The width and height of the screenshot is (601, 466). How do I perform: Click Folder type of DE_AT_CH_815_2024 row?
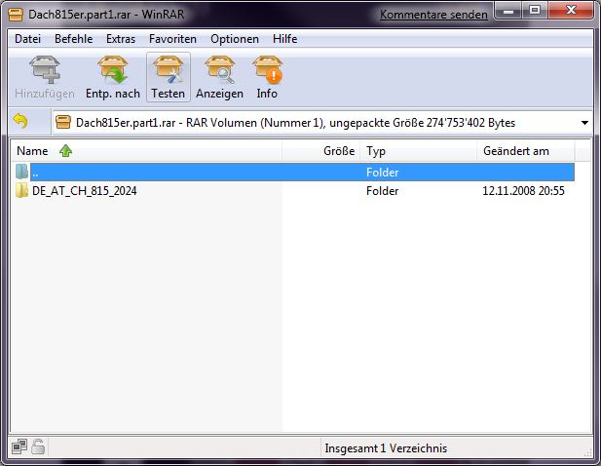pos(382,191)
